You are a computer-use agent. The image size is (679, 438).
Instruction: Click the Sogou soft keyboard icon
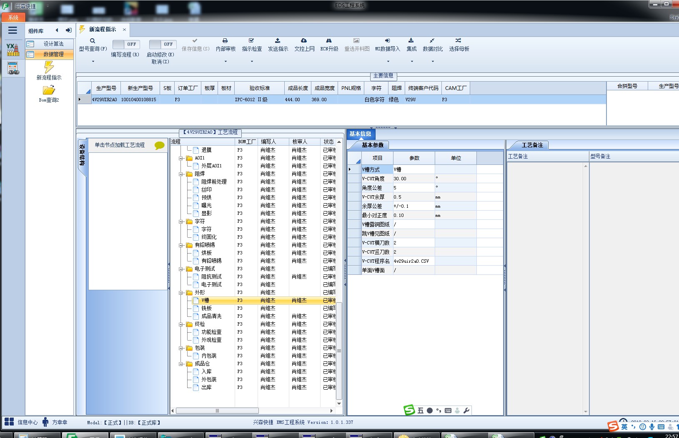click(448, 411)
